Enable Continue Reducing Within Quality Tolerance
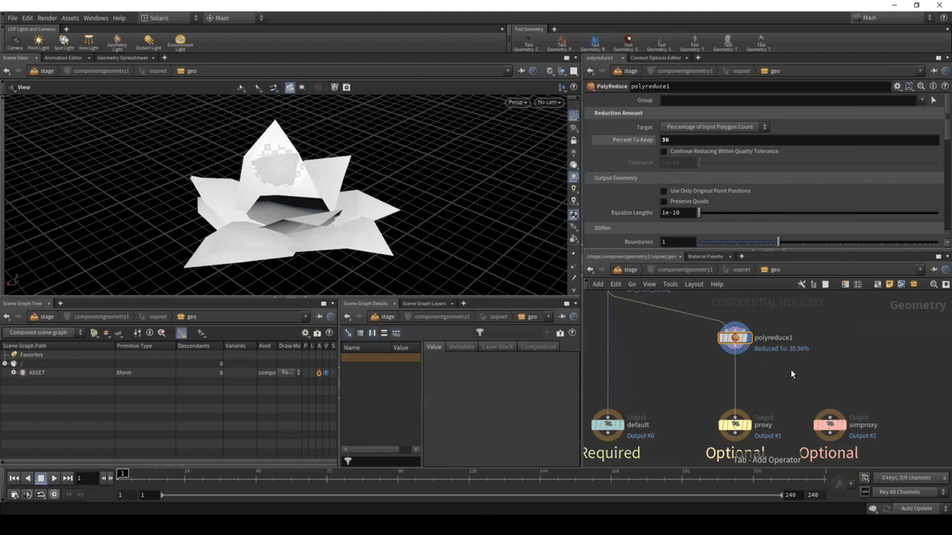This screenshot has width=952, height=535. pyautogui.click(x=663, y=151)
